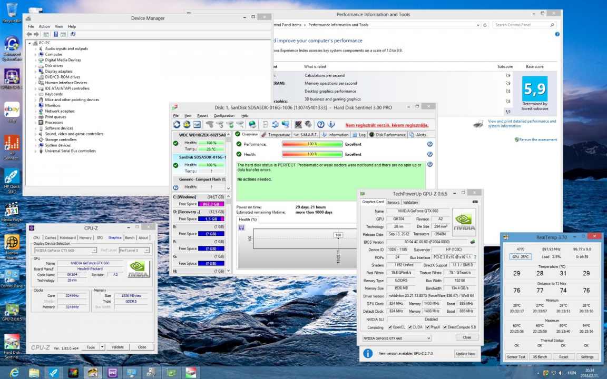Screen dimensions: 607x379
Task: Collapse the PC-PC root node
Action: tap(30, 43)
